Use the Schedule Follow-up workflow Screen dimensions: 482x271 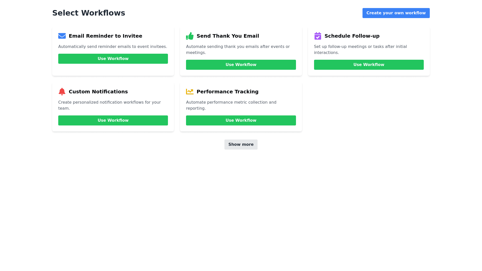[369, 65]
